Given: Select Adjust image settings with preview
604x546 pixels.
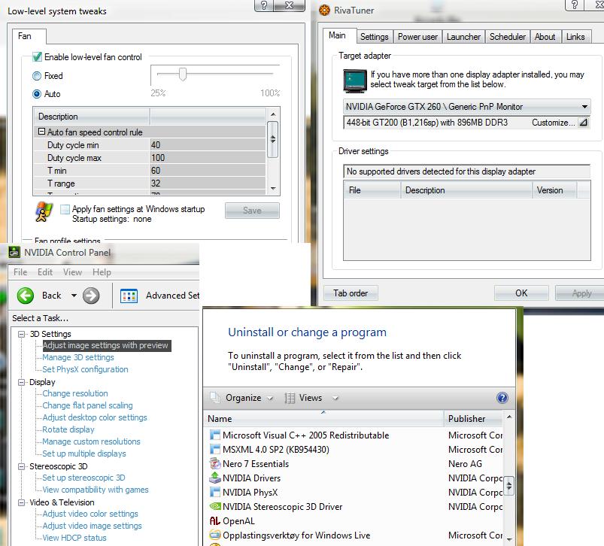Looking at the screenshot, I should [105, 345].
